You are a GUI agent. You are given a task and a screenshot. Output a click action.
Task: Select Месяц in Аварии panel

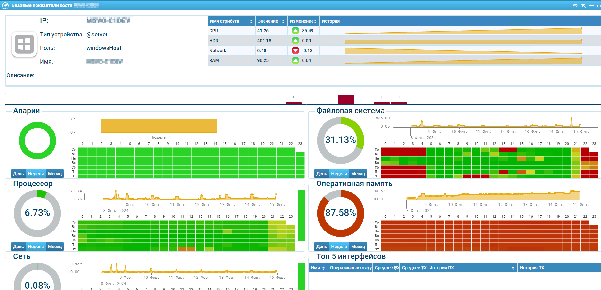[55, 174]
